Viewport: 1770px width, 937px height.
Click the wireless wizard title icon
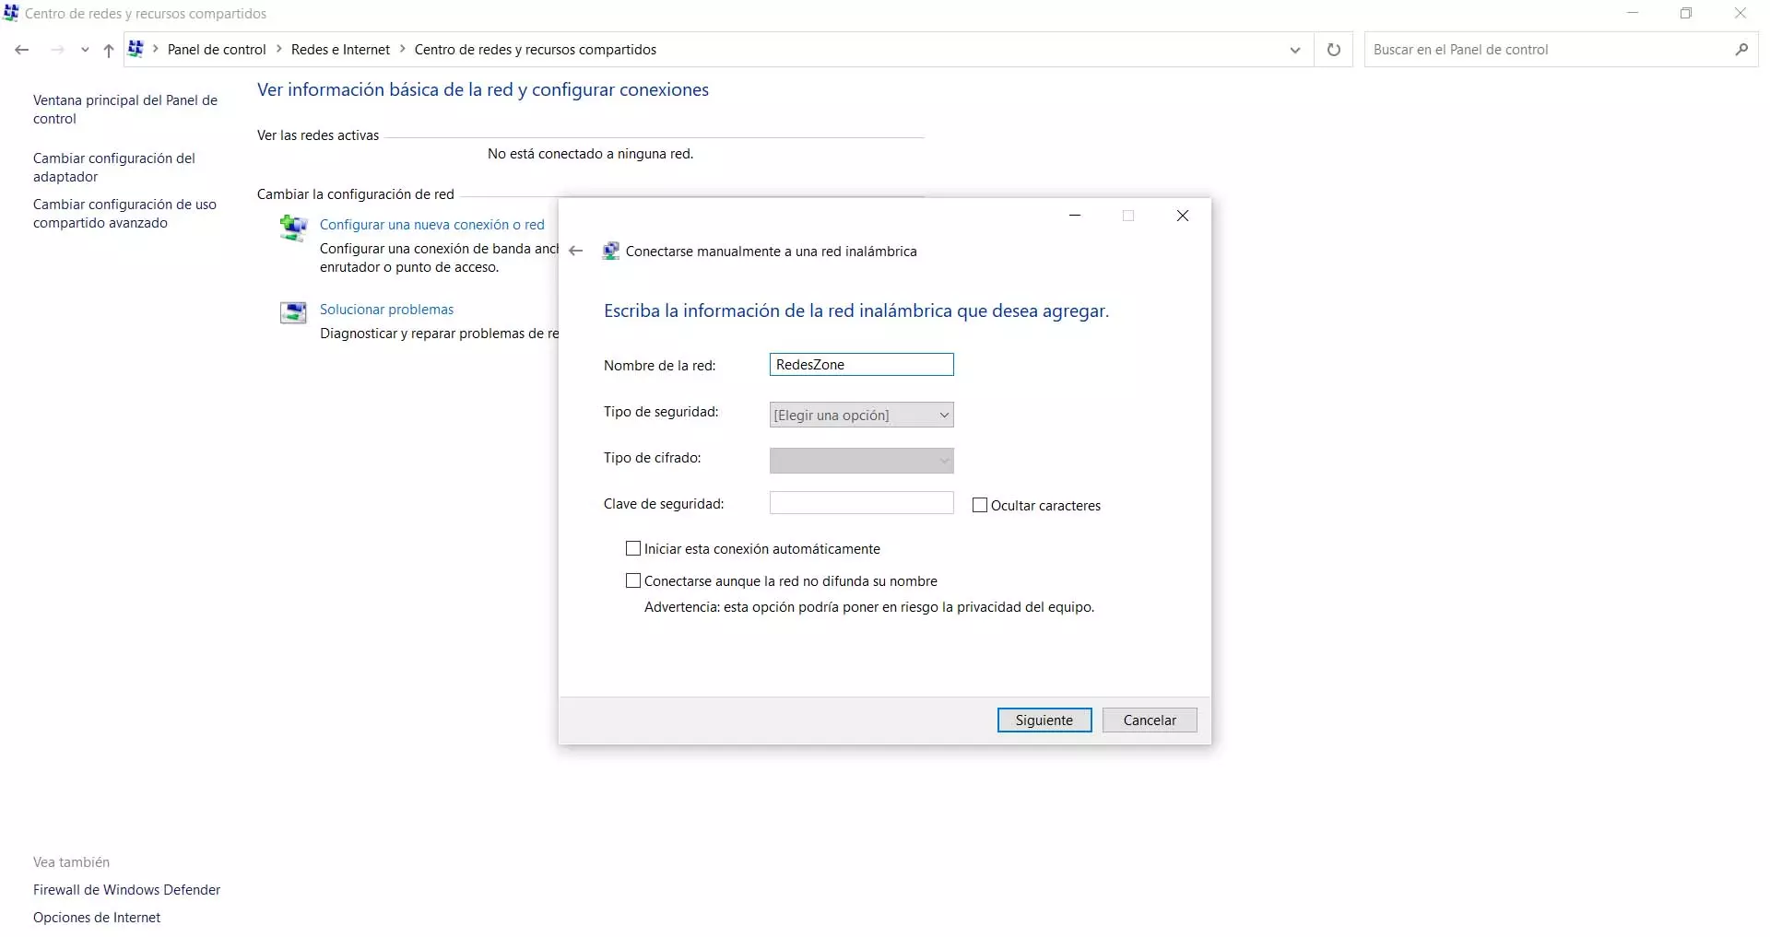pos(610,251)
